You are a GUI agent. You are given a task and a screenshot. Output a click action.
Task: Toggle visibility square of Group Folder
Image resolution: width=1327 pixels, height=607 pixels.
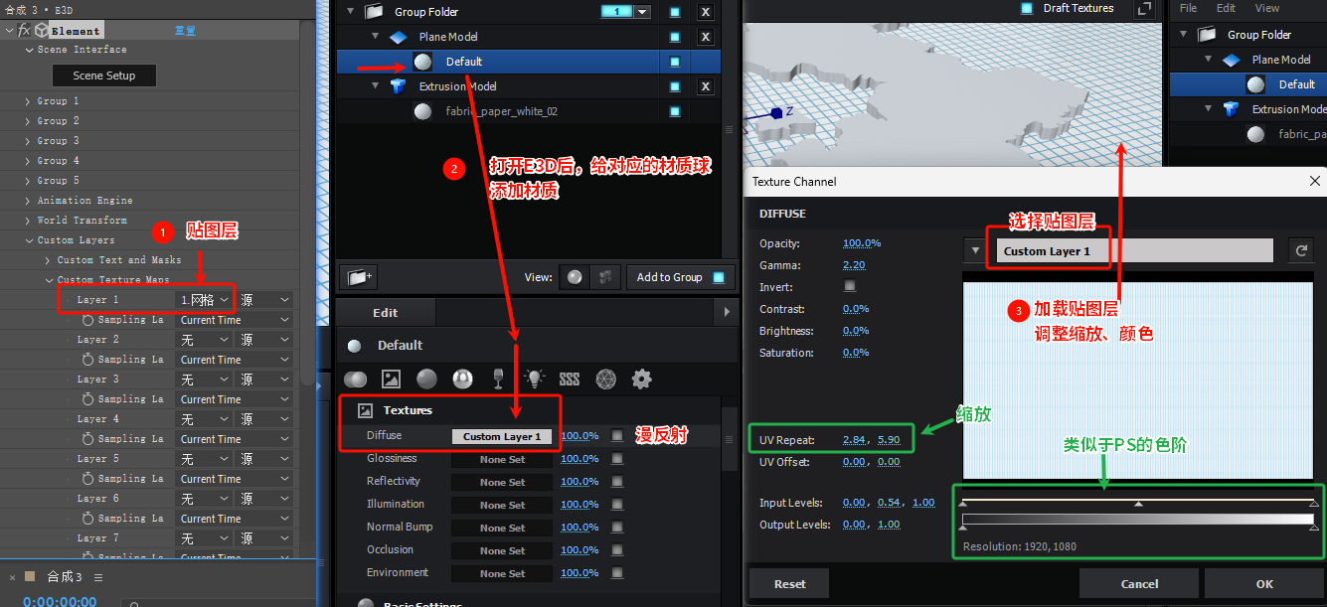[675, 12]
